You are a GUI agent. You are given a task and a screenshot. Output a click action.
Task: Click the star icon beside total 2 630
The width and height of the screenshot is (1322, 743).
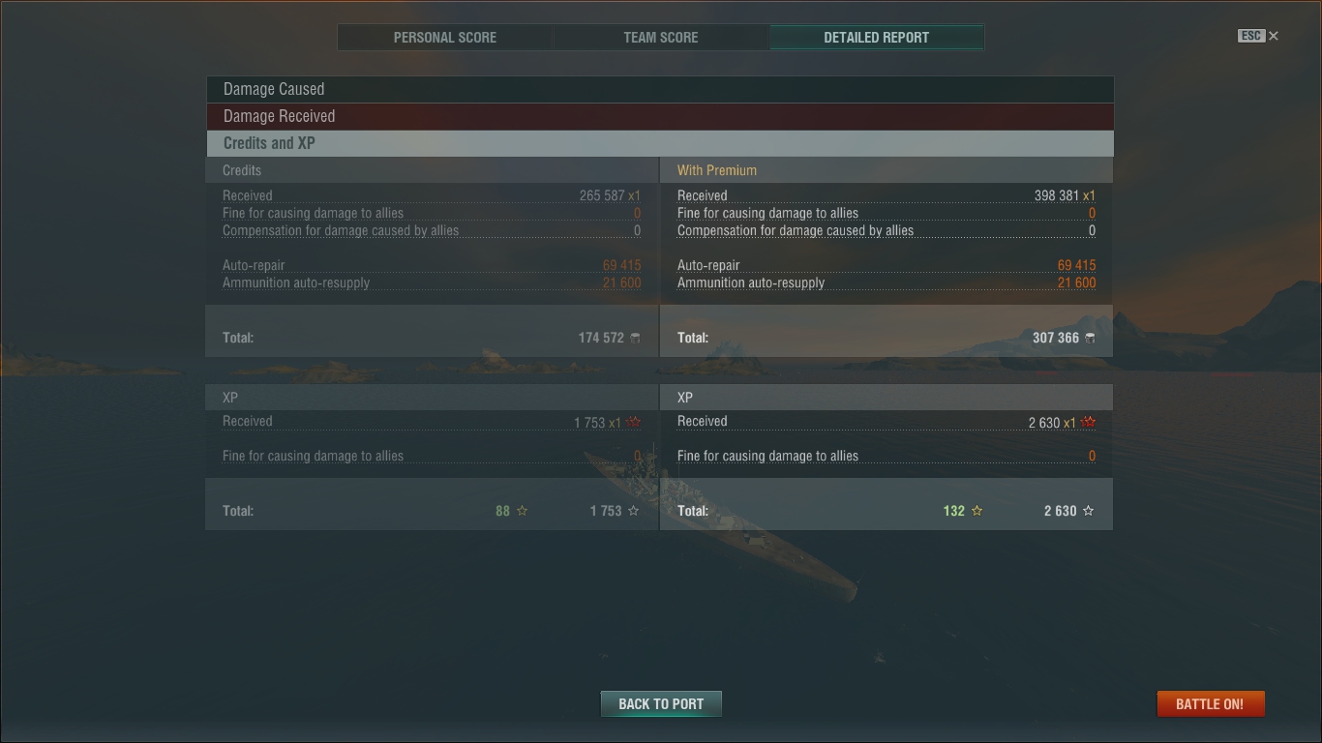[1088, 511]
